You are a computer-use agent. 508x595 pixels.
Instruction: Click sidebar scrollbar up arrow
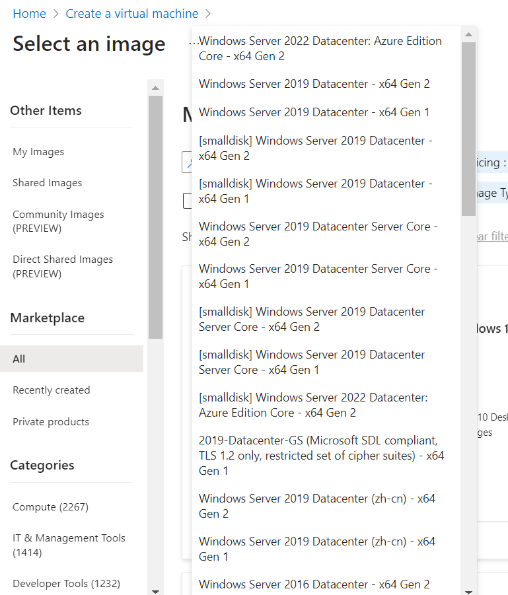coord(155,88)
